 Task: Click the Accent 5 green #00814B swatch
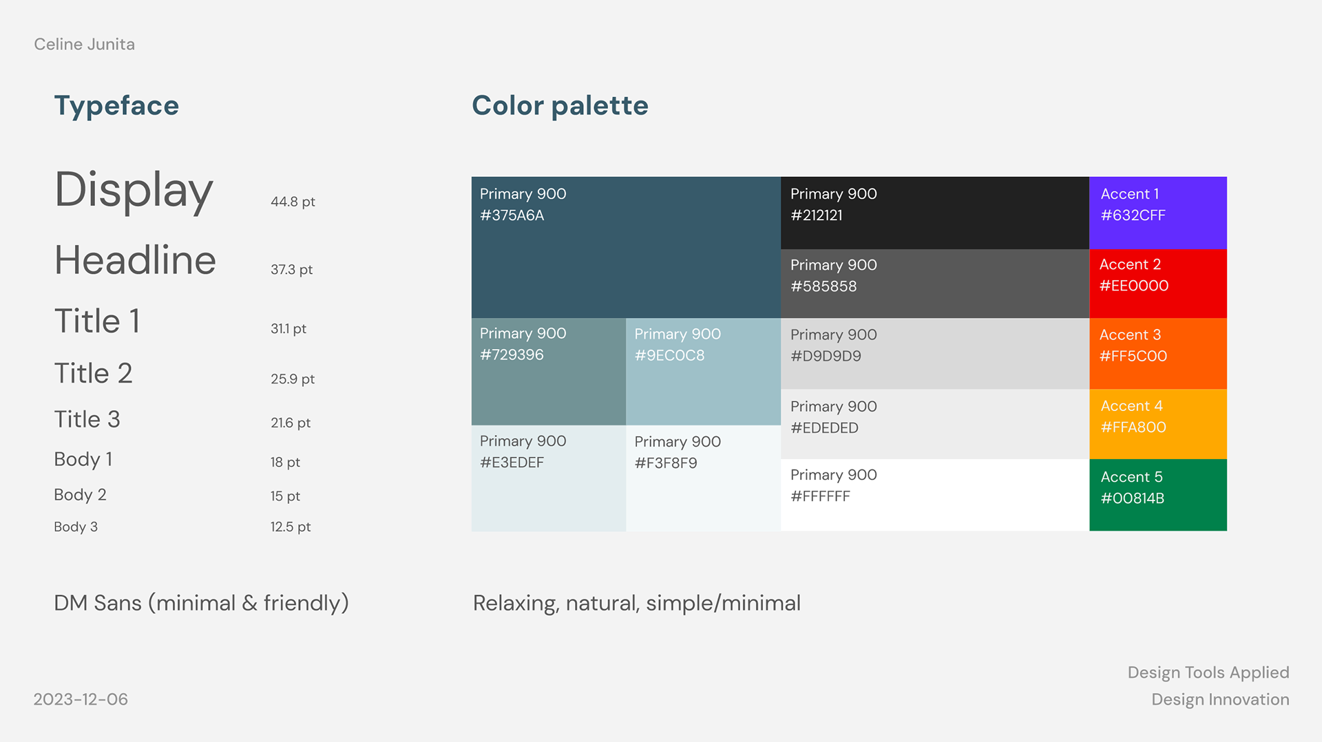coord(1158,495)
